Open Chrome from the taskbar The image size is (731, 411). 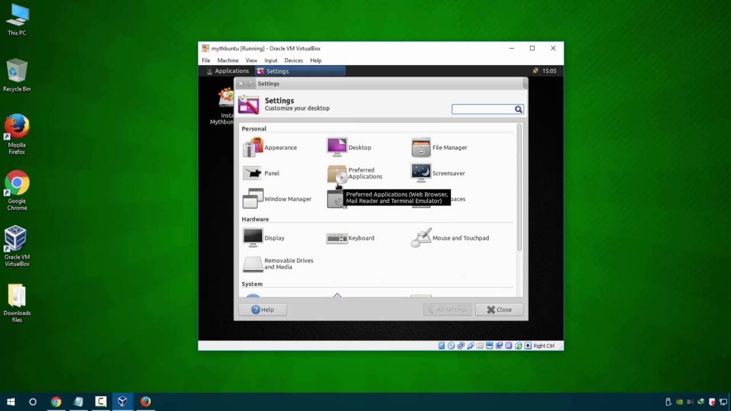coord(56,402)
